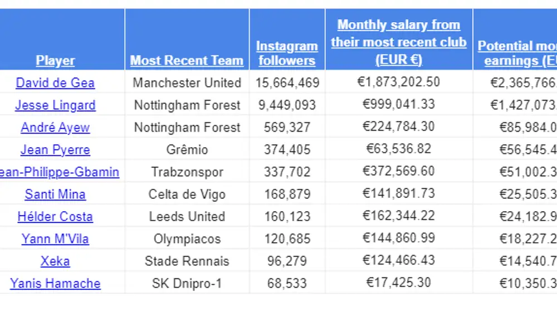Open the Xeka player link

(55, 262)
